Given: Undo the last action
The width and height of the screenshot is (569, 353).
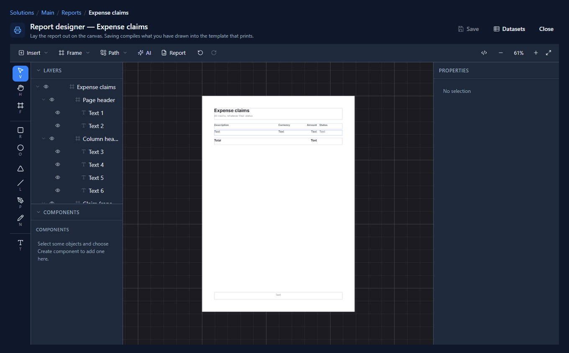Looking at the screenshot, I should [x=200, y=53].
